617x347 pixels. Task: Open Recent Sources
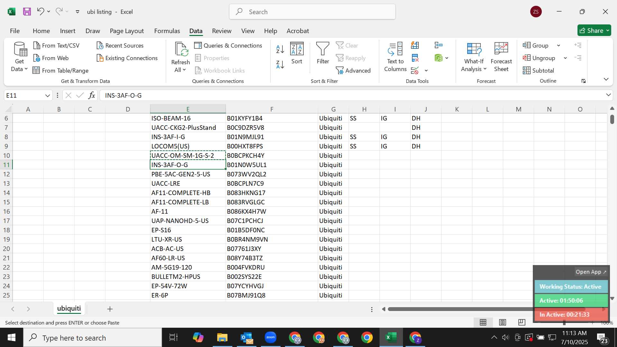pos(120,46)
